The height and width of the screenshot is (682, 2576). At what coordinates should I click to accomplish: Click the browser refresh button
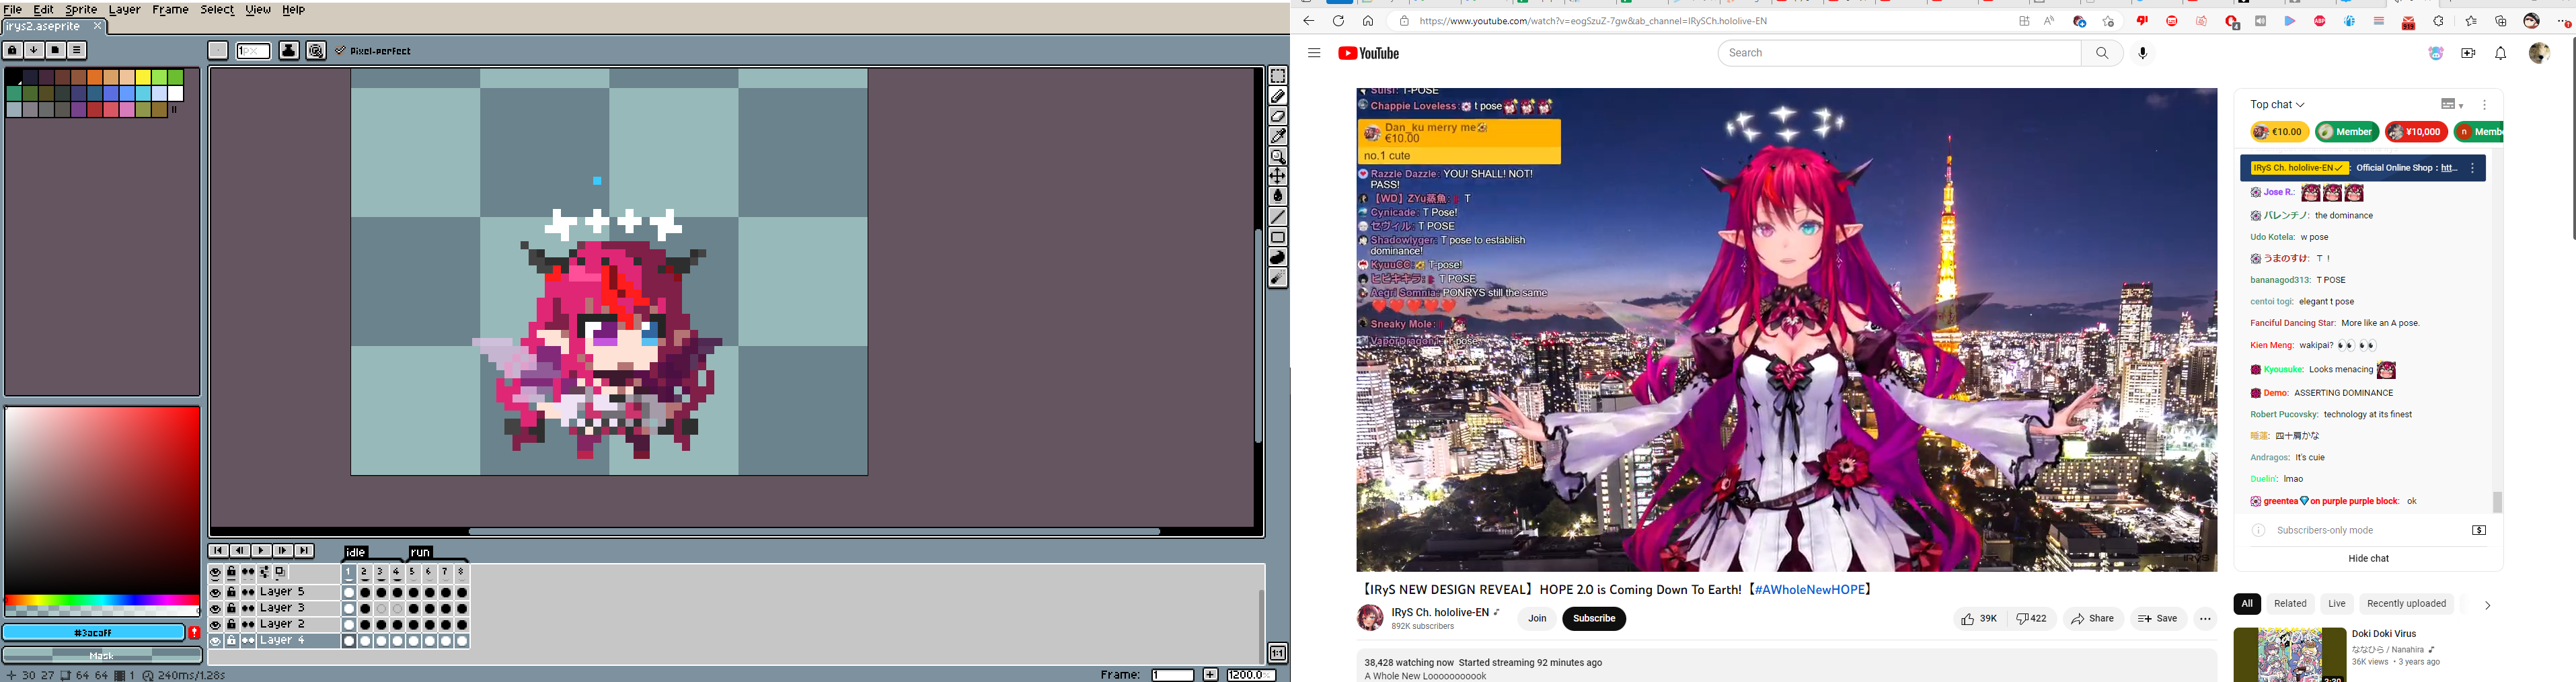coord(1338,21)
